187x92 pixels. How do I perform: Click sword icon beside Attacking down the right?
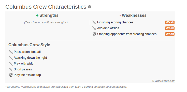11,58
